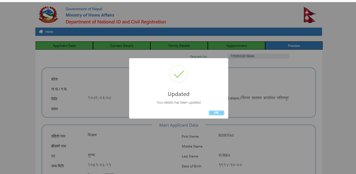
Task: Switch to the Appointment tab
Action: (x=236, y=45)
